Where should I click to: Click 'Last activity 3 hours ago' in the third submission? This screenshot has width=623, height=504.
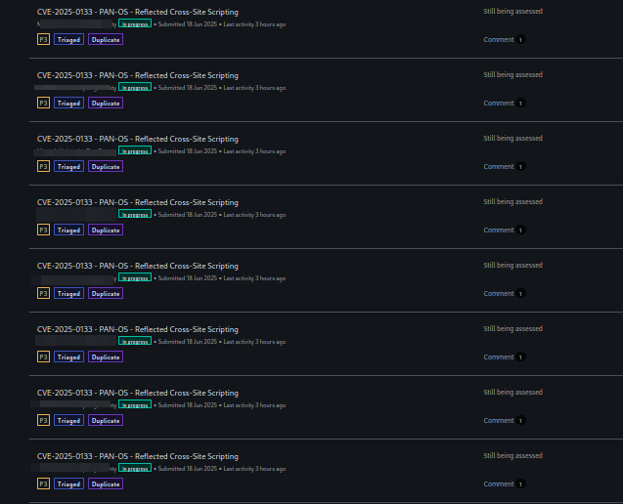[x=254, y=151]
